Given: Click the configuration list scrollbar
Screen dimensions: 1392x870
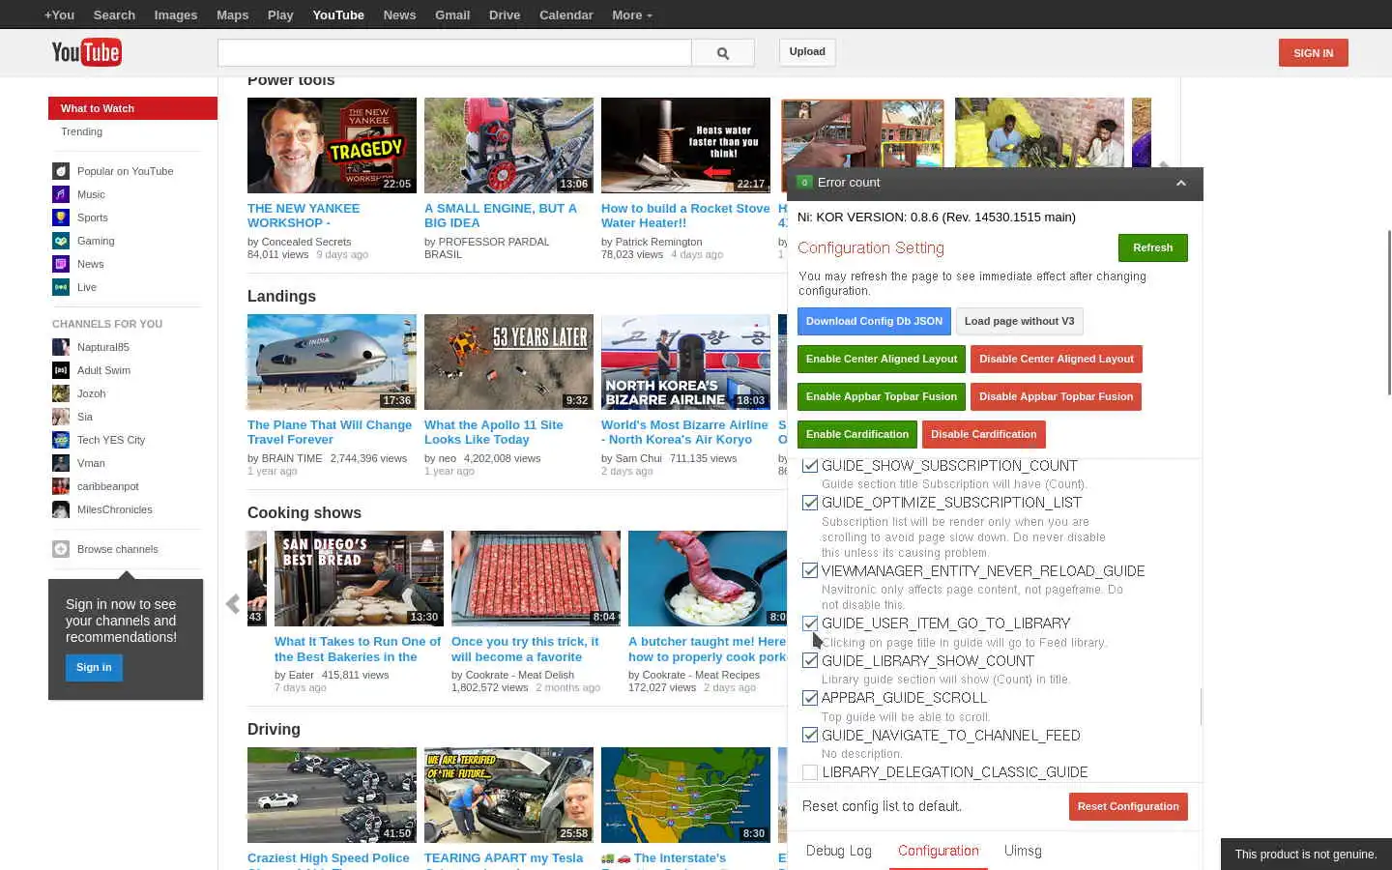Looking at the screenshot, I should tap(1201, 706).
